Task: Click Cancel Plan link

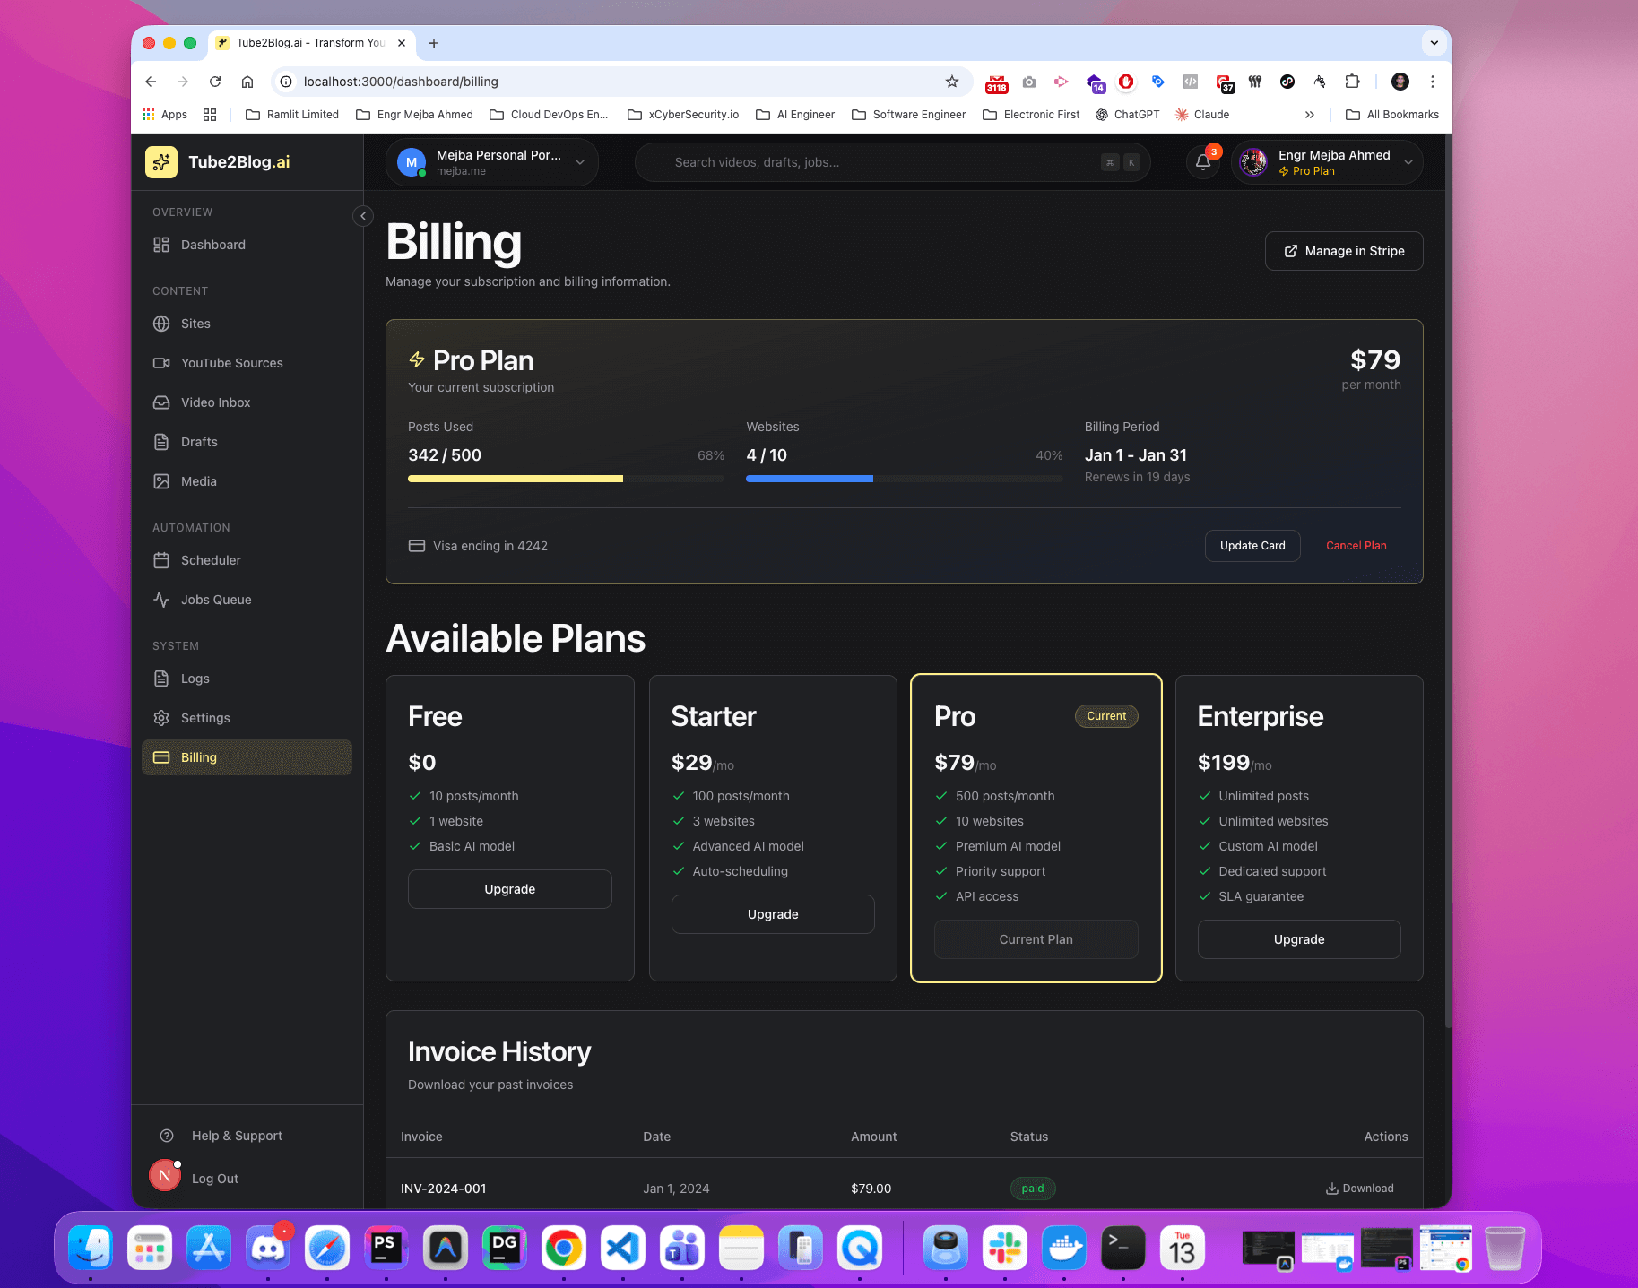Action: click(1356, 545)
